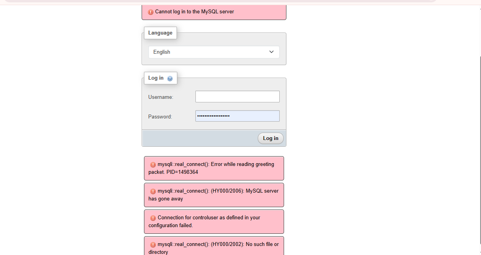481x255 pixels.
Task: Click the chevron arrow of language selector
Action: click(x=271, y=52)
